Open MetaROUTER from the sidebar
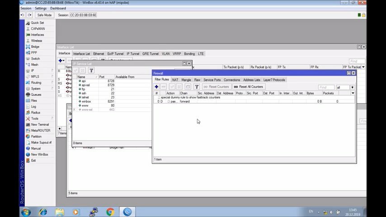The width and height of the screenshot is (386, 217). [x=40, y=130]
